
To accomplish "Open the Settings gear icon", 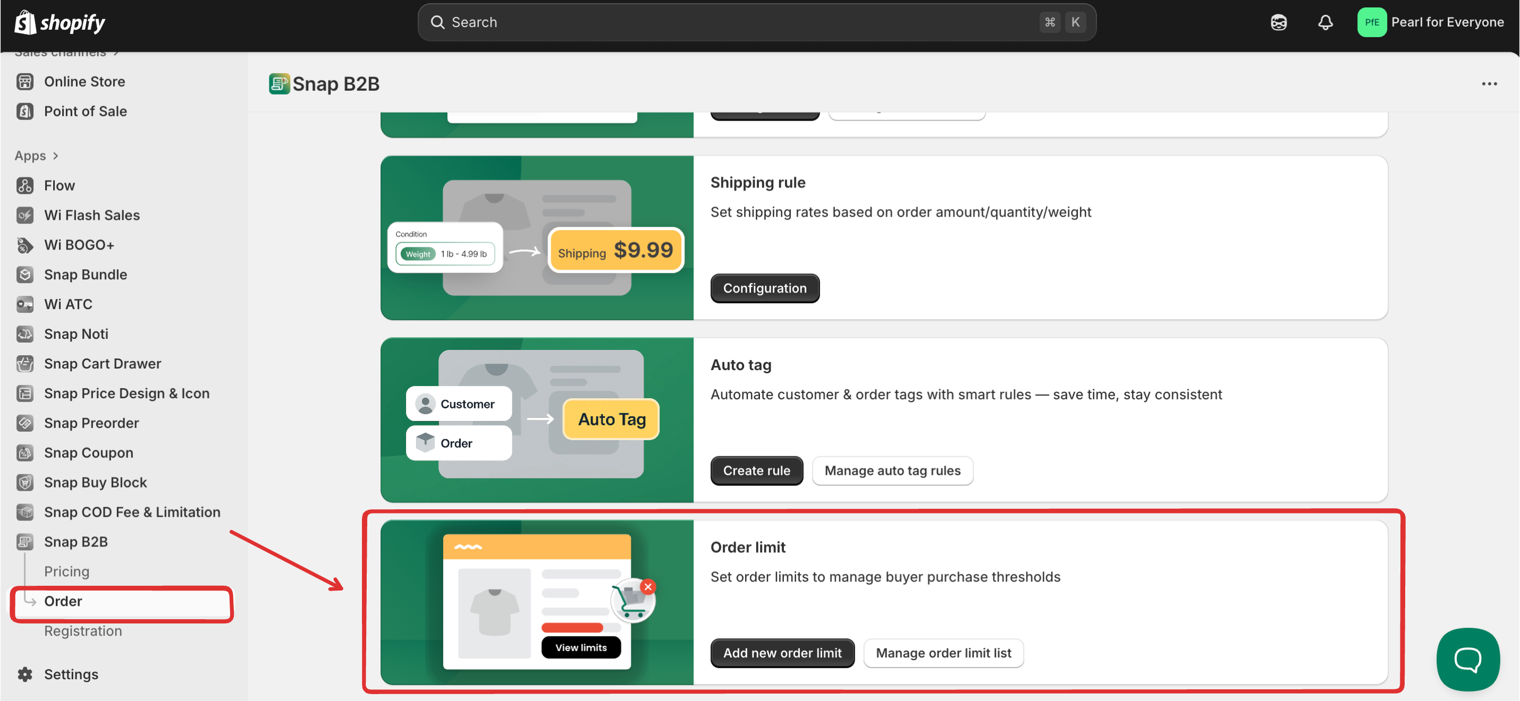I will [x=25, y=674].
